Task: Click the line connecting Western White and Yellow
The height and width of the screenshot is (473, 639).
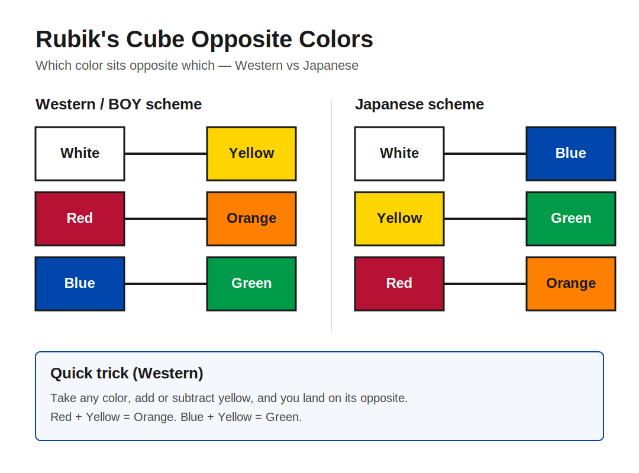Action: click(166, 154)
